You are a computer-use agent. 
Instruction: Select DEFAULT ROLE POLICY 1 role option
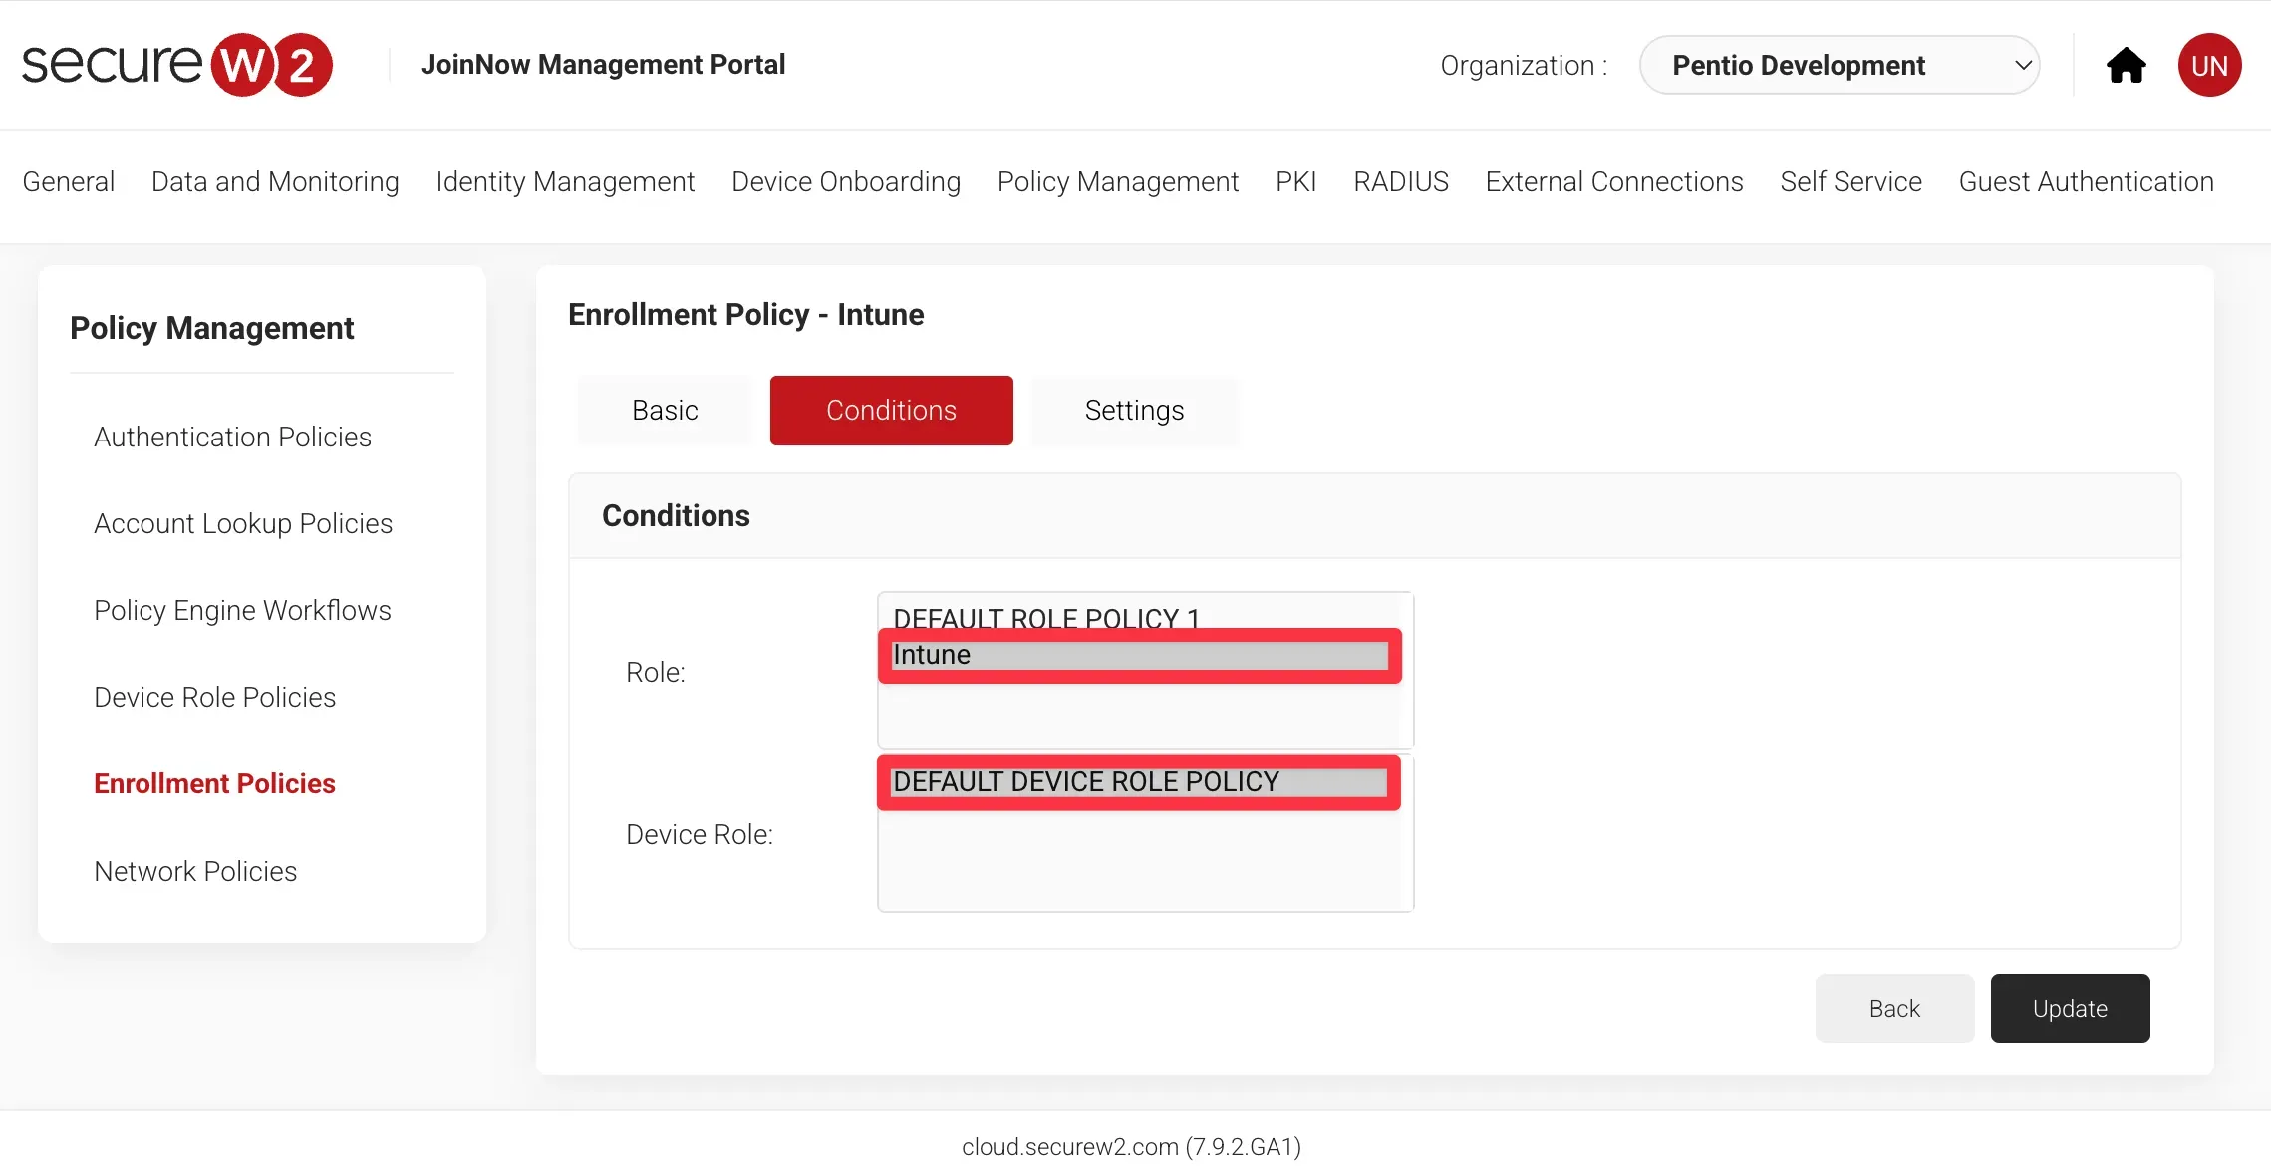(x=1046, y=615)
